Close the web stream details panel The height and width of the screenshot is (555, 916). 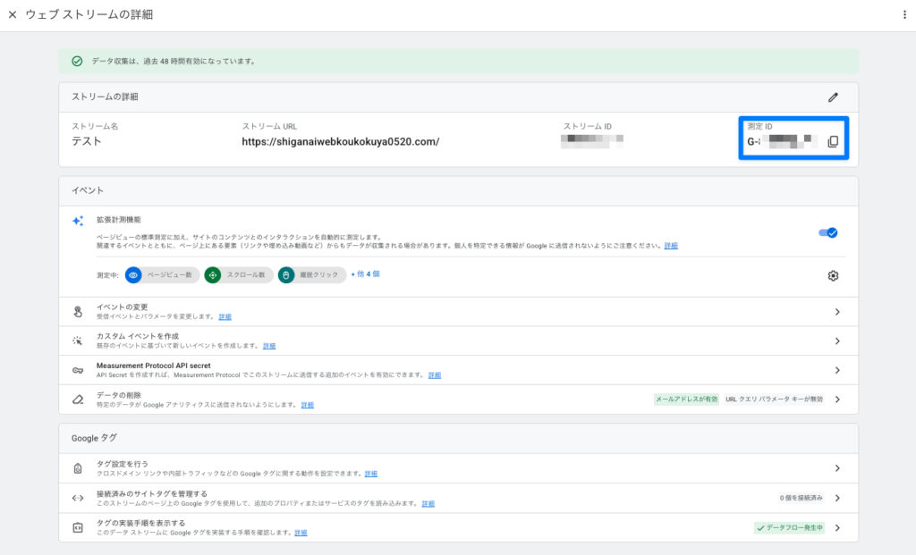(13, 15)
